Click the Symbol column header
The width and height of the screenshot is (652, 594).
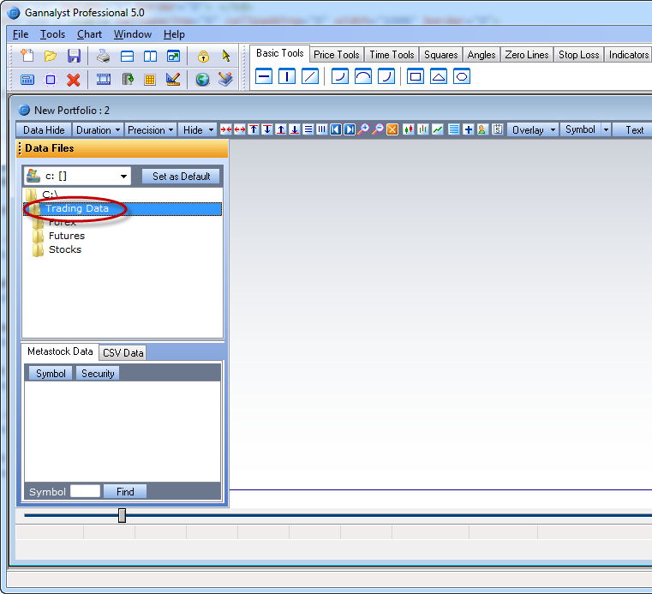click(51, 374)
